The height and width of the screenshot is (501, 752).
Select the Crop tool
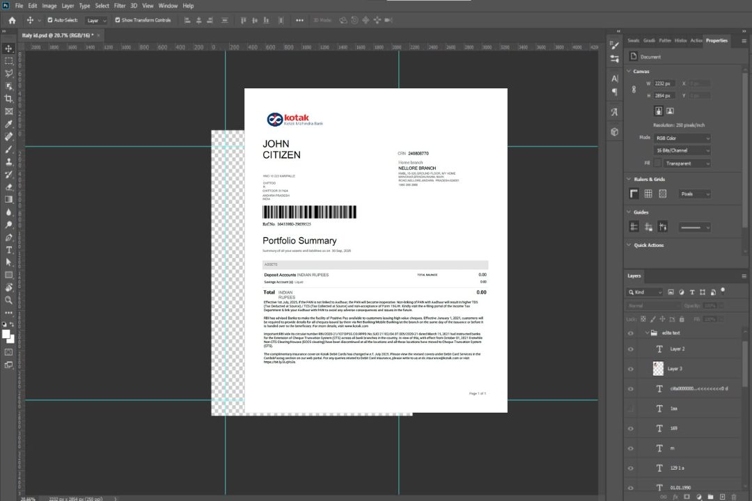click(x=8, y=99)
